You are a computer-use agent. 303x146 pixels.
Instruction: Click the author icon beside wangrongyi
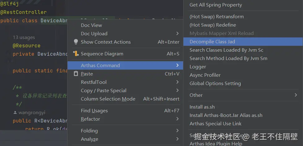pos(15,113)
